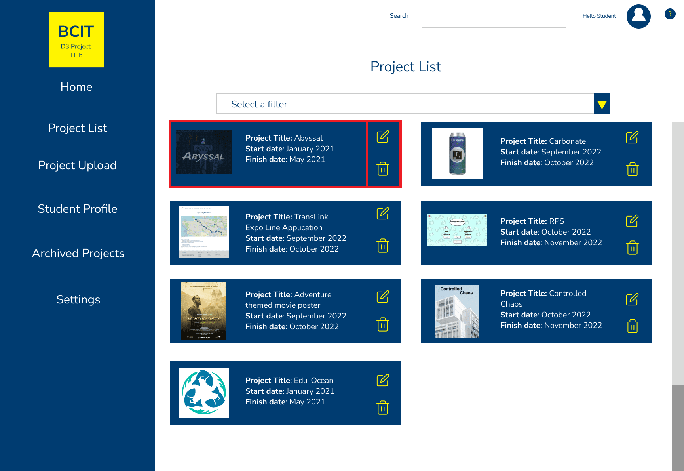Go to Project Upload page

click(77, 166)
